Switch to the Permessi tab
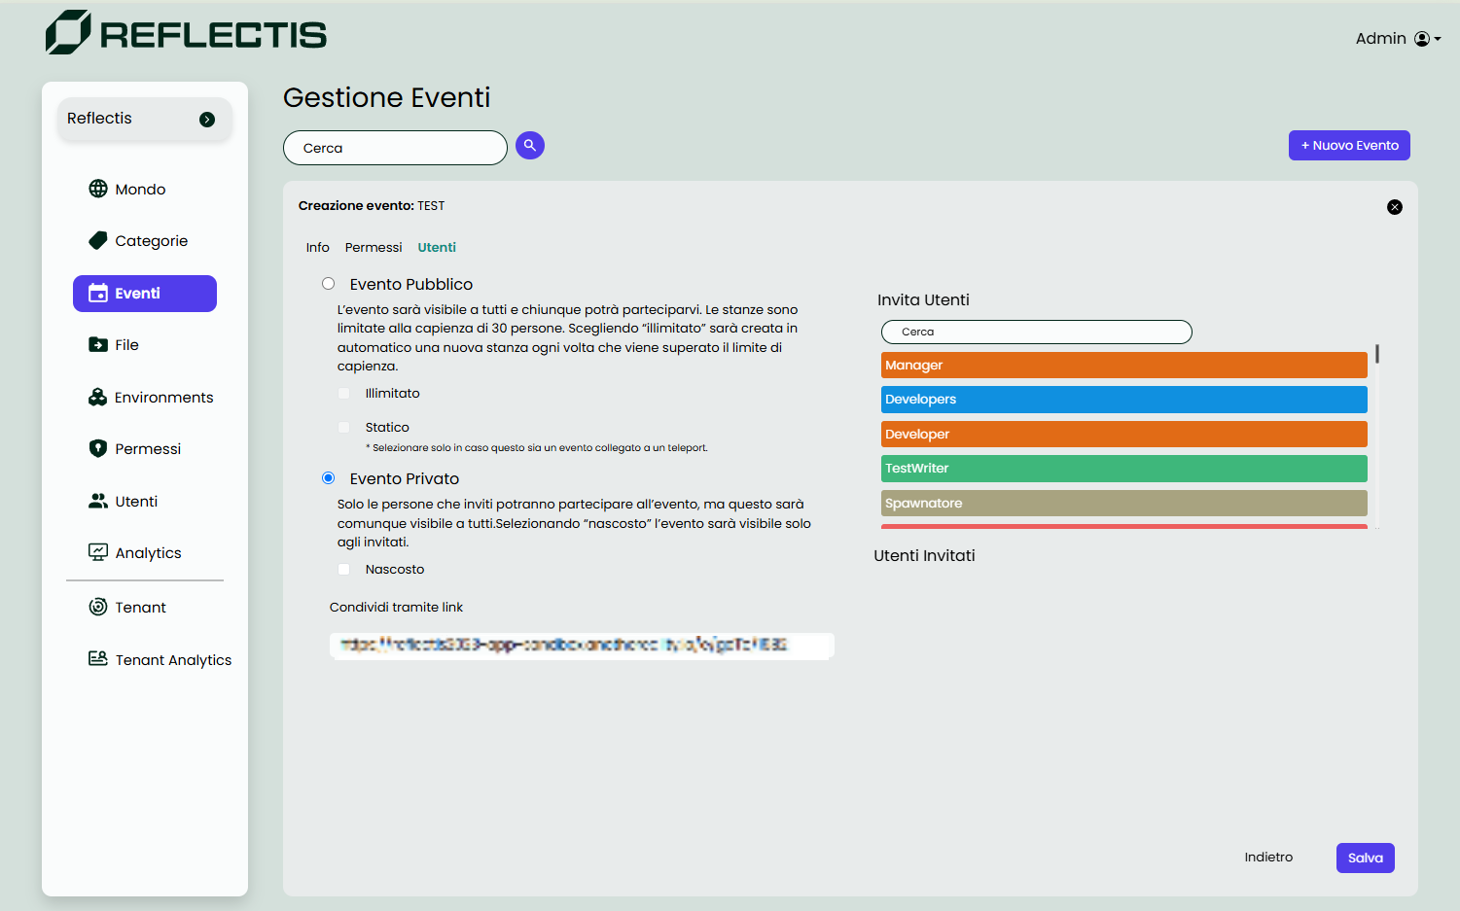The width and height of the screenshot is (1460, 911). pyautogui.click(x=374, y=247)
